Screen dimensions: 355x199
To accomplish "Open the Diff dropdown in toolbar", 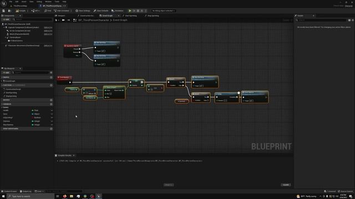I will tap(35, 11).
